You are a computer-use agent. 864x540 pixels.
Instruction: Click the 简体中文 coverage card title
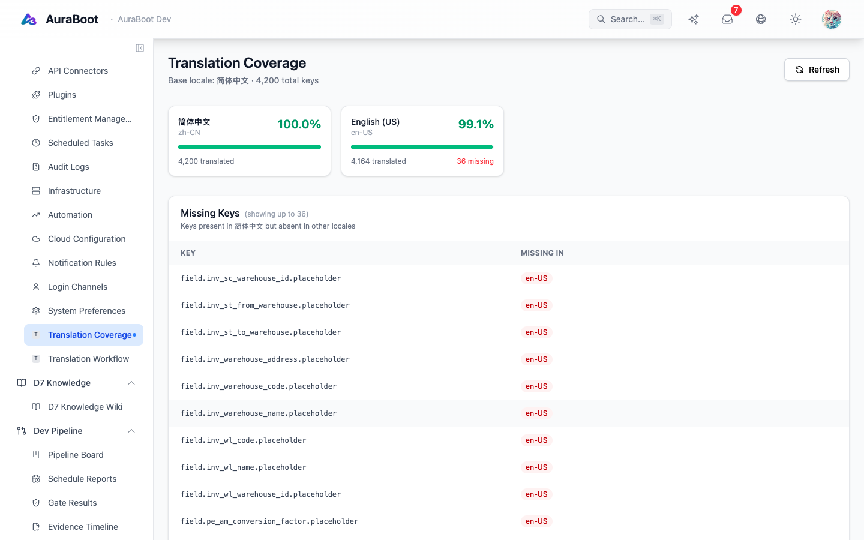194,122
